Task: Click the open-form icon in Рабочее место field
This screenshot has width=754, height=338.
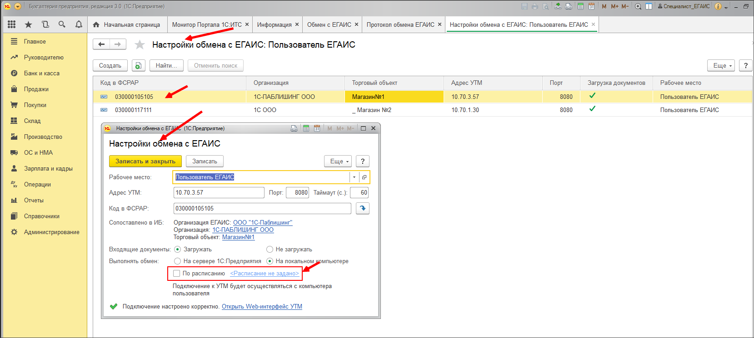Action: 364,177
